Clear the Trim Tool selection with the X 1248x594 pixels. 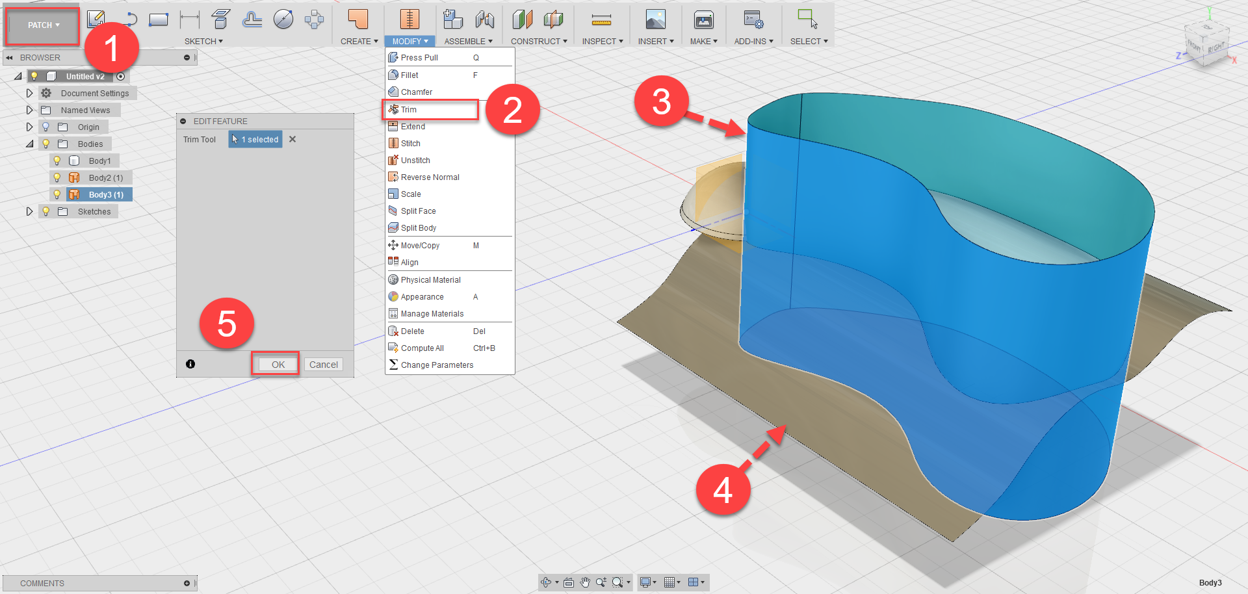[x=292, y=138]
